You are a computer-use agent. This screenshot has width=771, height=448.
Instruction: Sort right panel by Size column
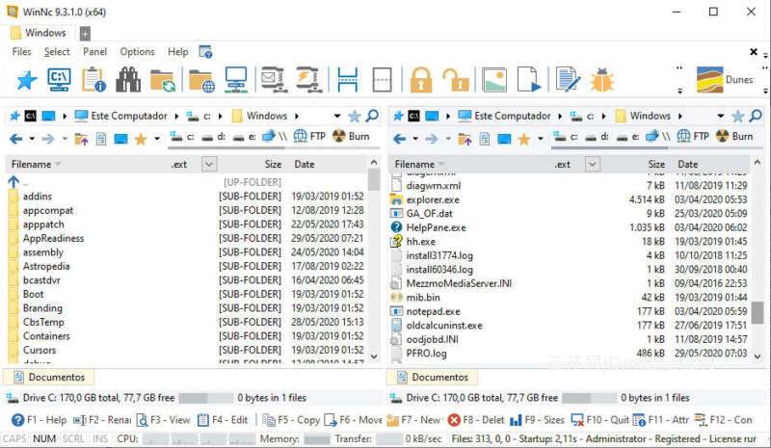656,164
